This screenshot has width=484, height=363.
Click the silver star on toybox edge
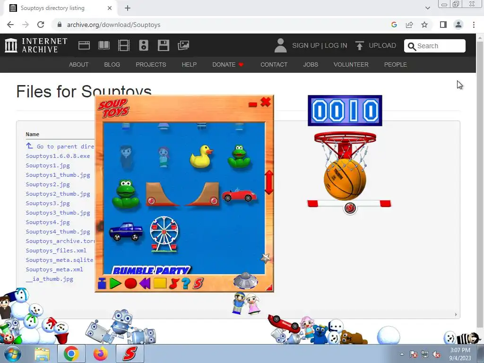pyautogui.click(x=266, y=258)
